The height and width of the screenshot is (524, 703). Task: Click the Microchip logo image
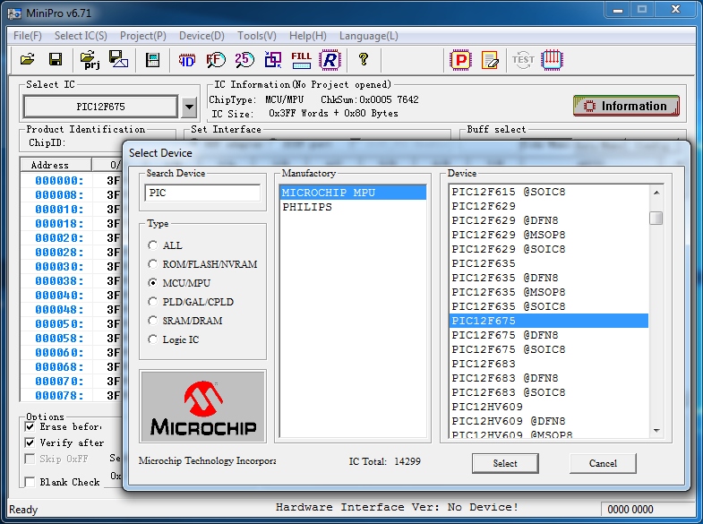[203, 407]
